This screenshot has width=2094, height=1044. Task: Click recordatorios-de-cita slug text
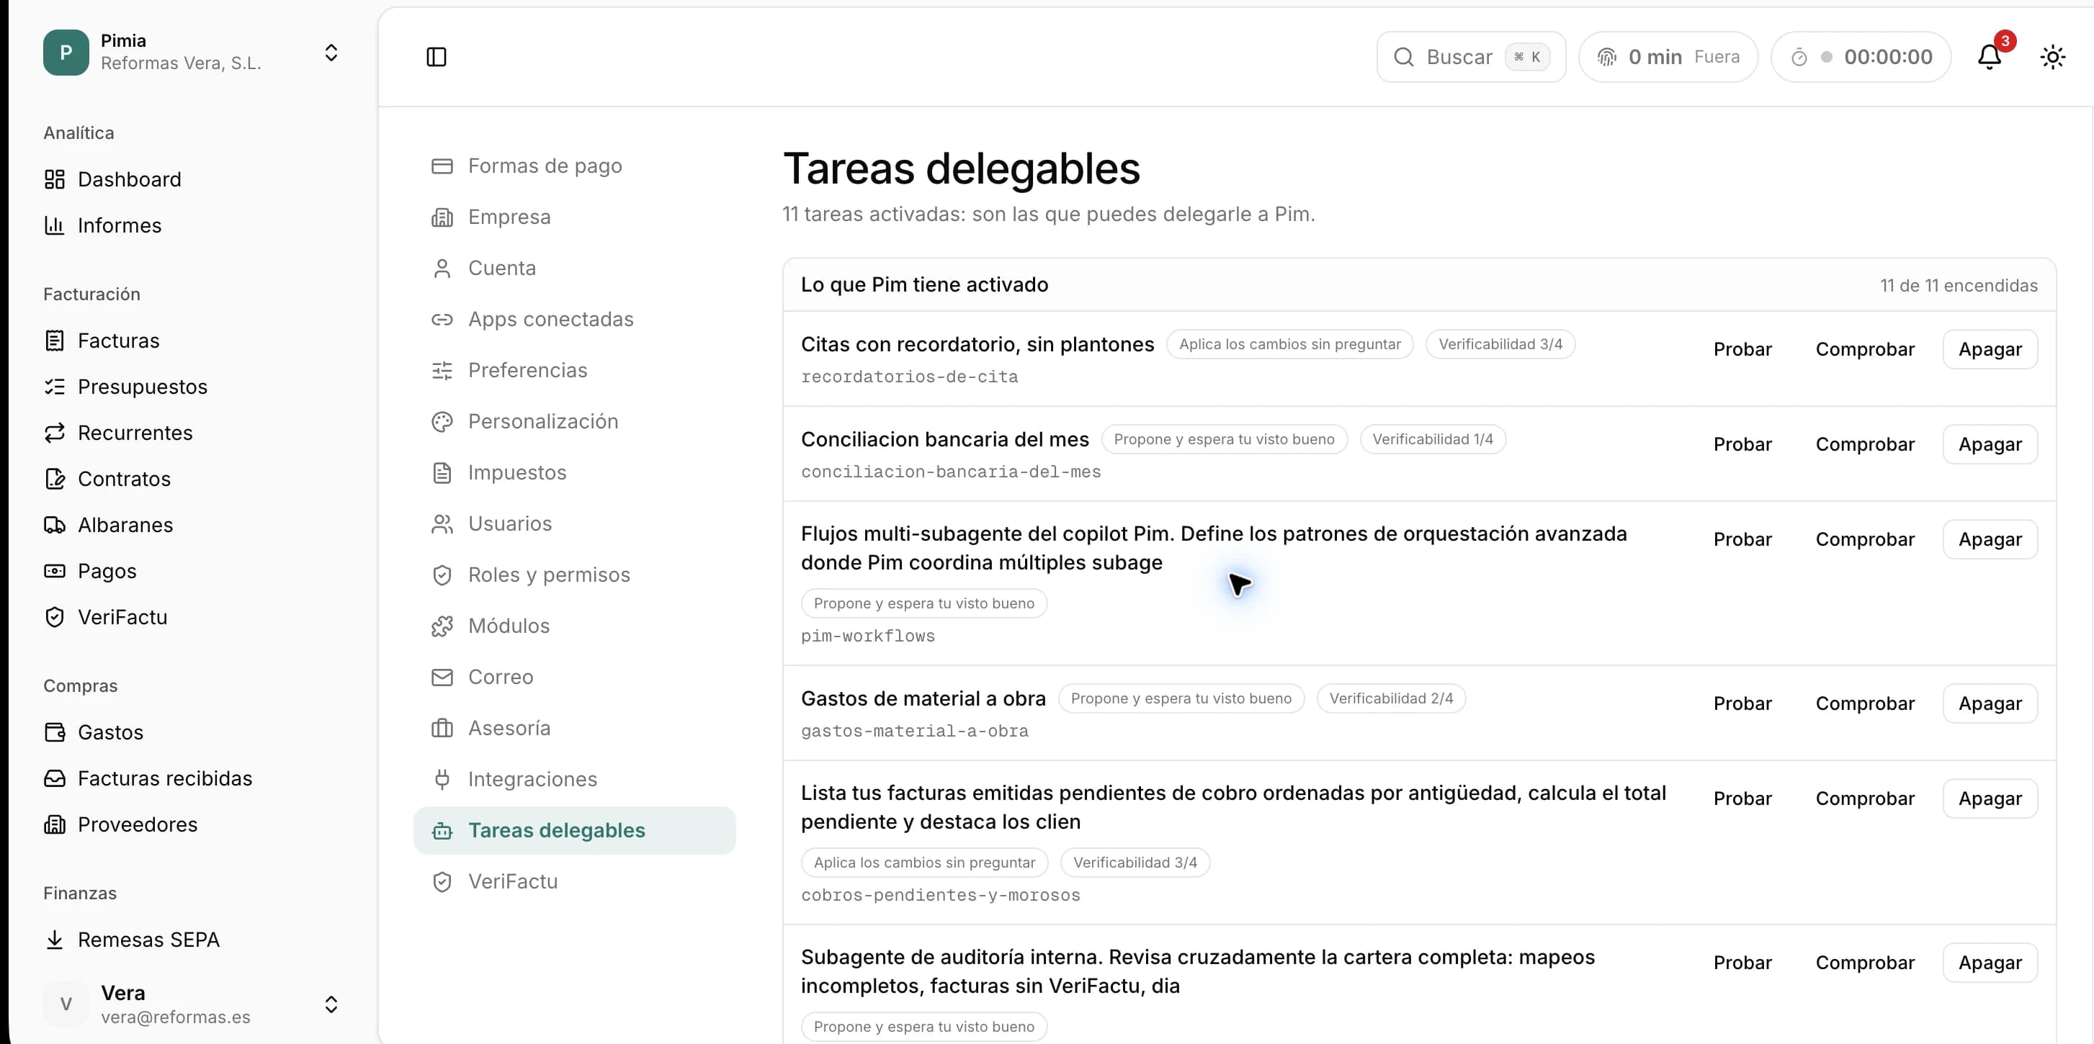click(x=909, y=377)
